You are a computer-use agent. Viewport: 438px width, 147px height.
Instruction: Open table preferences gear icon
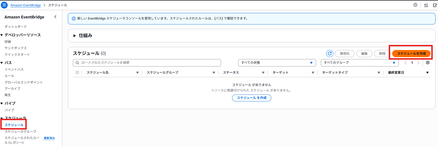pyautogui.click(x=428, y=63)
